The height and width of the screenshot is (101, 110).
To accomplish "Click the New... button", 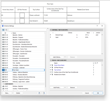I will (7, 93).
